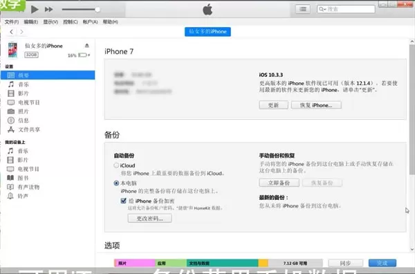Click the vertical scrollbar thumb
415x274 pixels.
[412, 109]
